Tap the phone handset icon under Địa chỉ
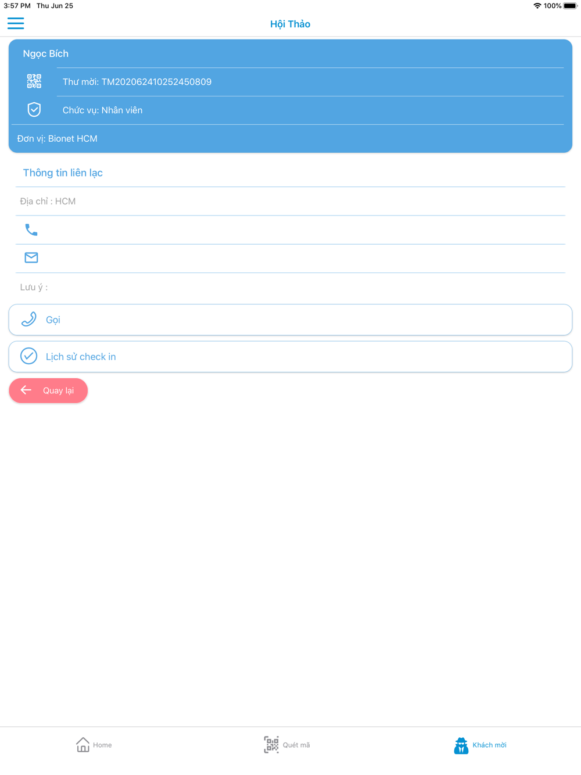 (31, 229)
